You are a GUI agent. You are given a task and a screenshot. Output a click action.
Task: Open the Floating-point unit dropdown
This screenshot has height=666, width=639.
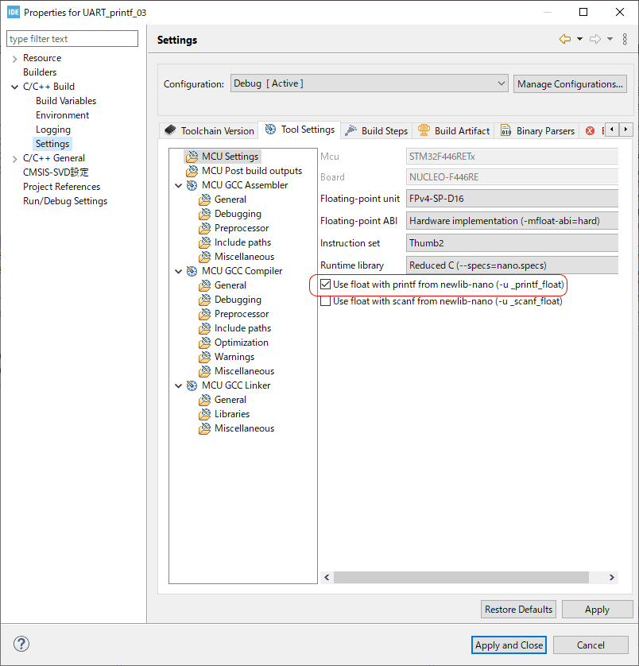(512, 199)
